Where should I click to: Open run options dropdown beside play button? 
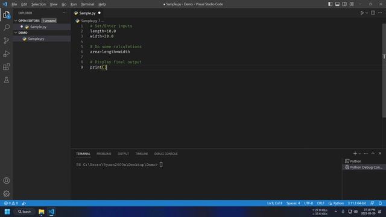(x=367, y=13)
